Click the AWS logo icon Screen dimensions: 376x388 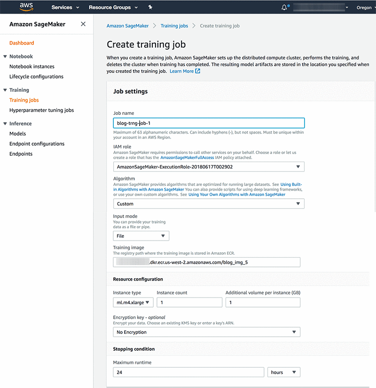pos(26,7)
